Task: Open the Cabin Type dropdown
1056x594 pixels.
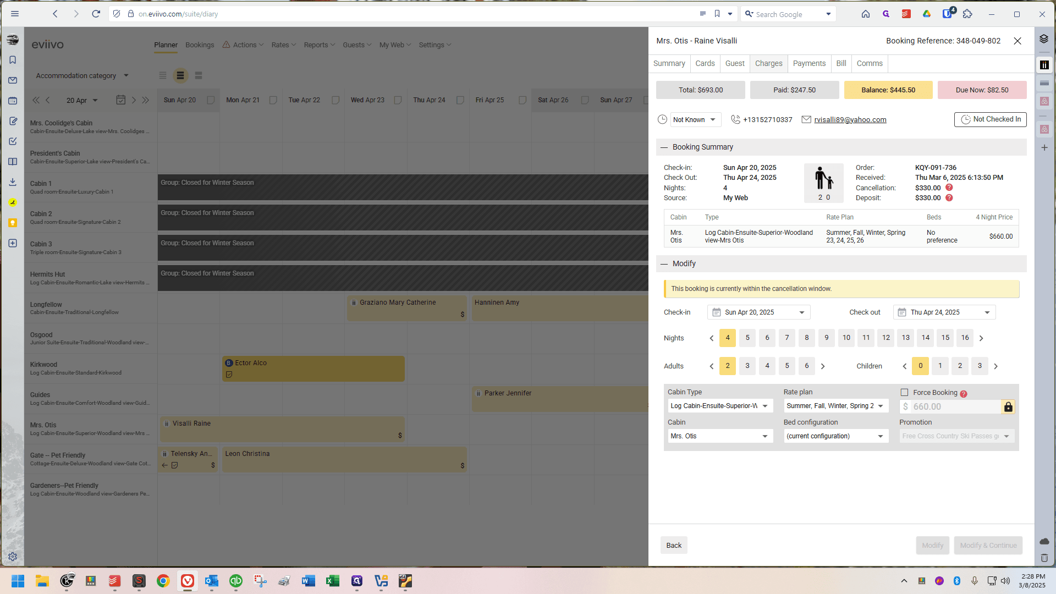Action: tap(721, 406)
